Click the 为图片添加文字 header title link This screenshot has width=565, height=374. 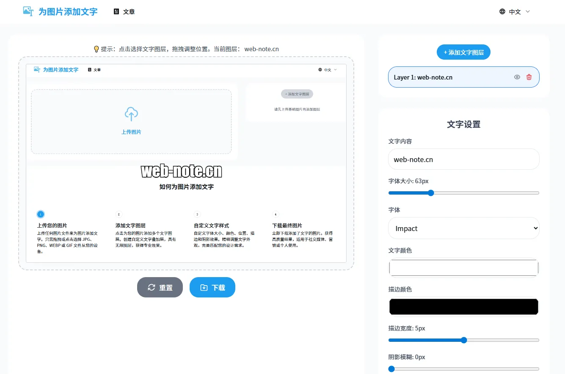pyautogui.click(x=59, y=11)
